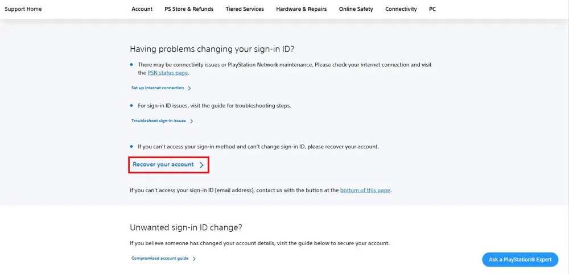
Task: Select the PC navigation item
Action: pyautogui.click(x=432, y=9)
